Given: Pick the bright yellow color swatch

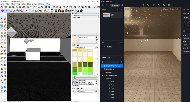Looking at the screenshot, I should coord(90,59).
